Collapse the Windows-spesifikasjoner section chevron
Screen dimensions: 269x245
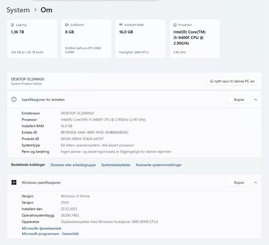(256, 183)
